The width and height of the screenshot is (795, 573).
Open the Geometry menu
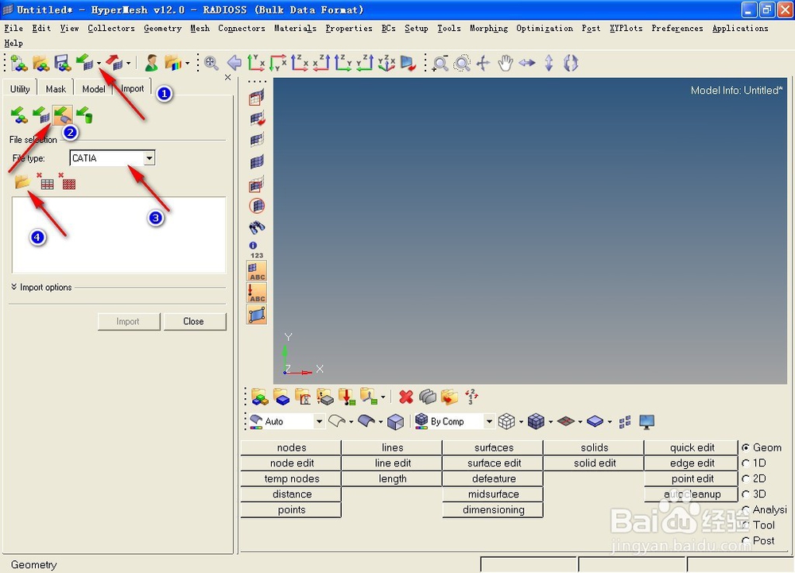tap(162, 29)
